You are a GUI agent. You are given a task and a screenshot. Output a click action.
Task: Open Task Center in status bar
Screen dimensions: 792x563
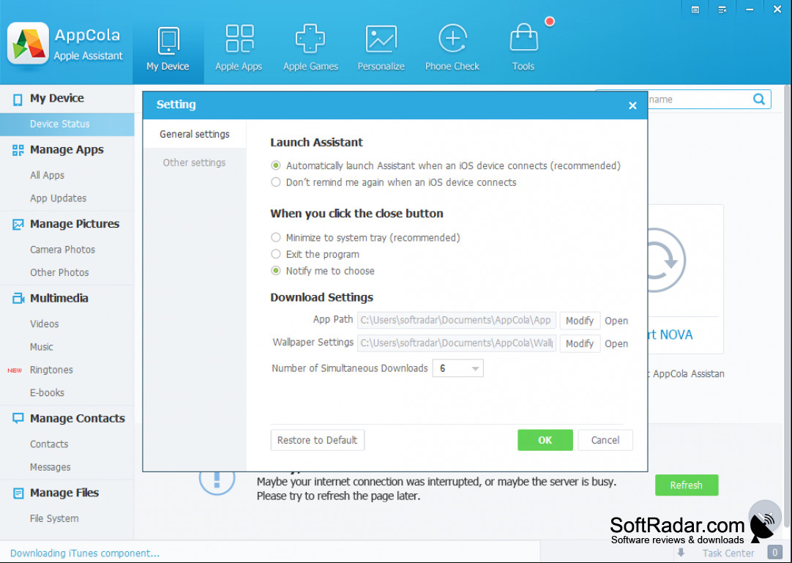pyautogui.click(x=728, y=553)
